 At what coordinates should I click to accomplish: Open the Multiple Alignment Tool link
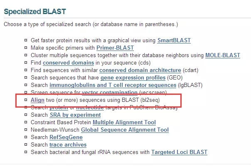click(x=124, y=123)
